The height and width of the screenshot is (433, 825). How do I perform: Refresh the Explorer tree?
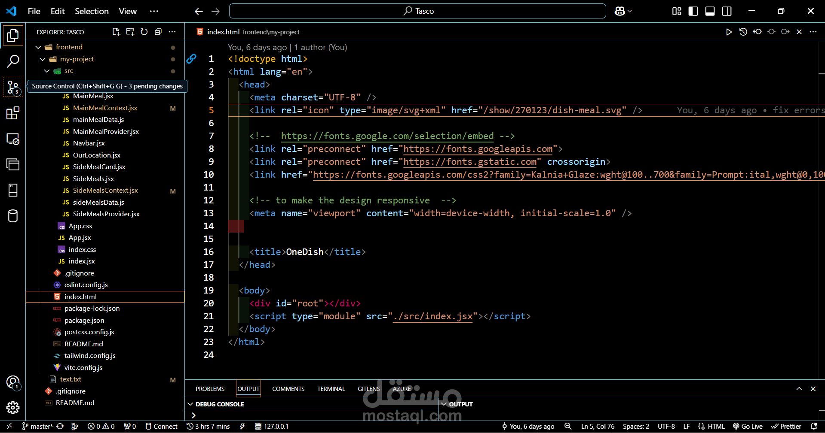click(144, 32)
